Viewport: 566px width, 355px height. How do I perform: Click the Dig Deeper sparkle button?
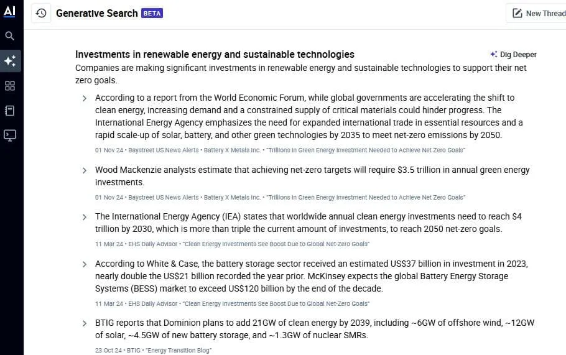[x=513, y=55]
